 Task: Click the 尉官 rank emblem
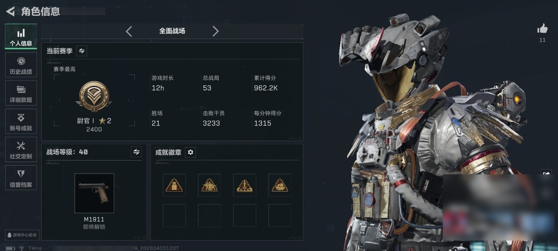(x=94, y=97)
